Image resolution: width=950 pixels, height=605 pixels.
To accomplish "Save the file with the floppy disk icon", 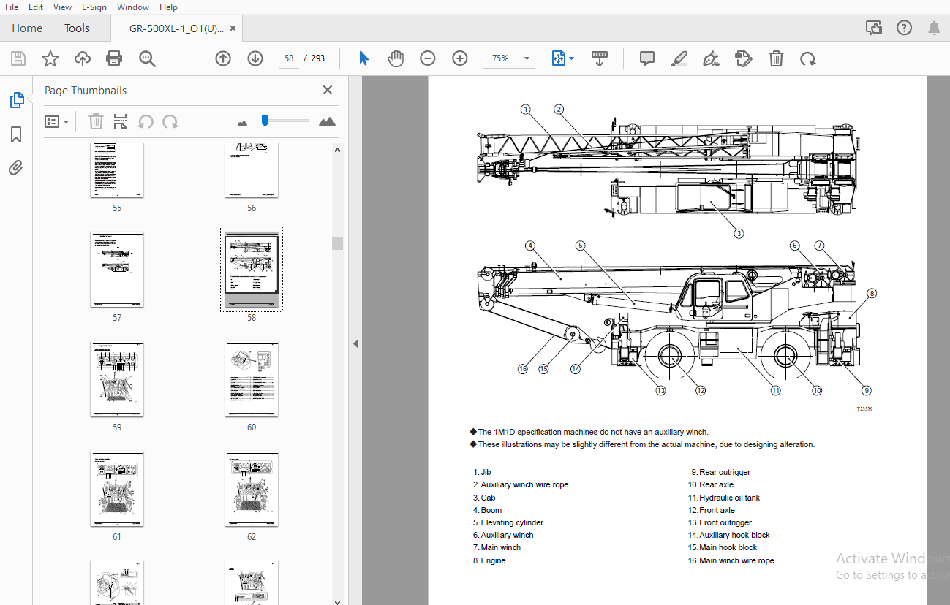I will (x=18, y=58).
